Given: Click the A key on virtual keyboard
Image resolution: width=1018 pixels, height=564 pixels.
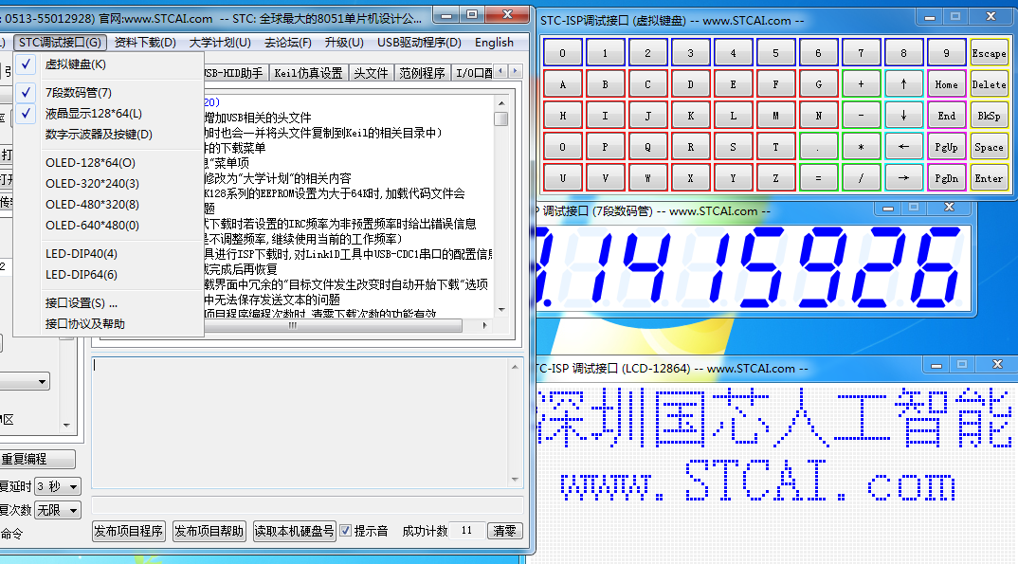Looking at the screenshot, I should pyautogui.click(x=562, y=84).
